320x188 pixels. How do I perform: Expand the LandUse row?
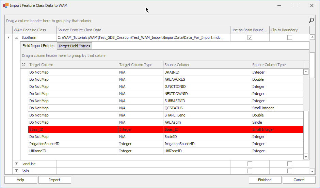pyautogui.click(x=17, y=164)
